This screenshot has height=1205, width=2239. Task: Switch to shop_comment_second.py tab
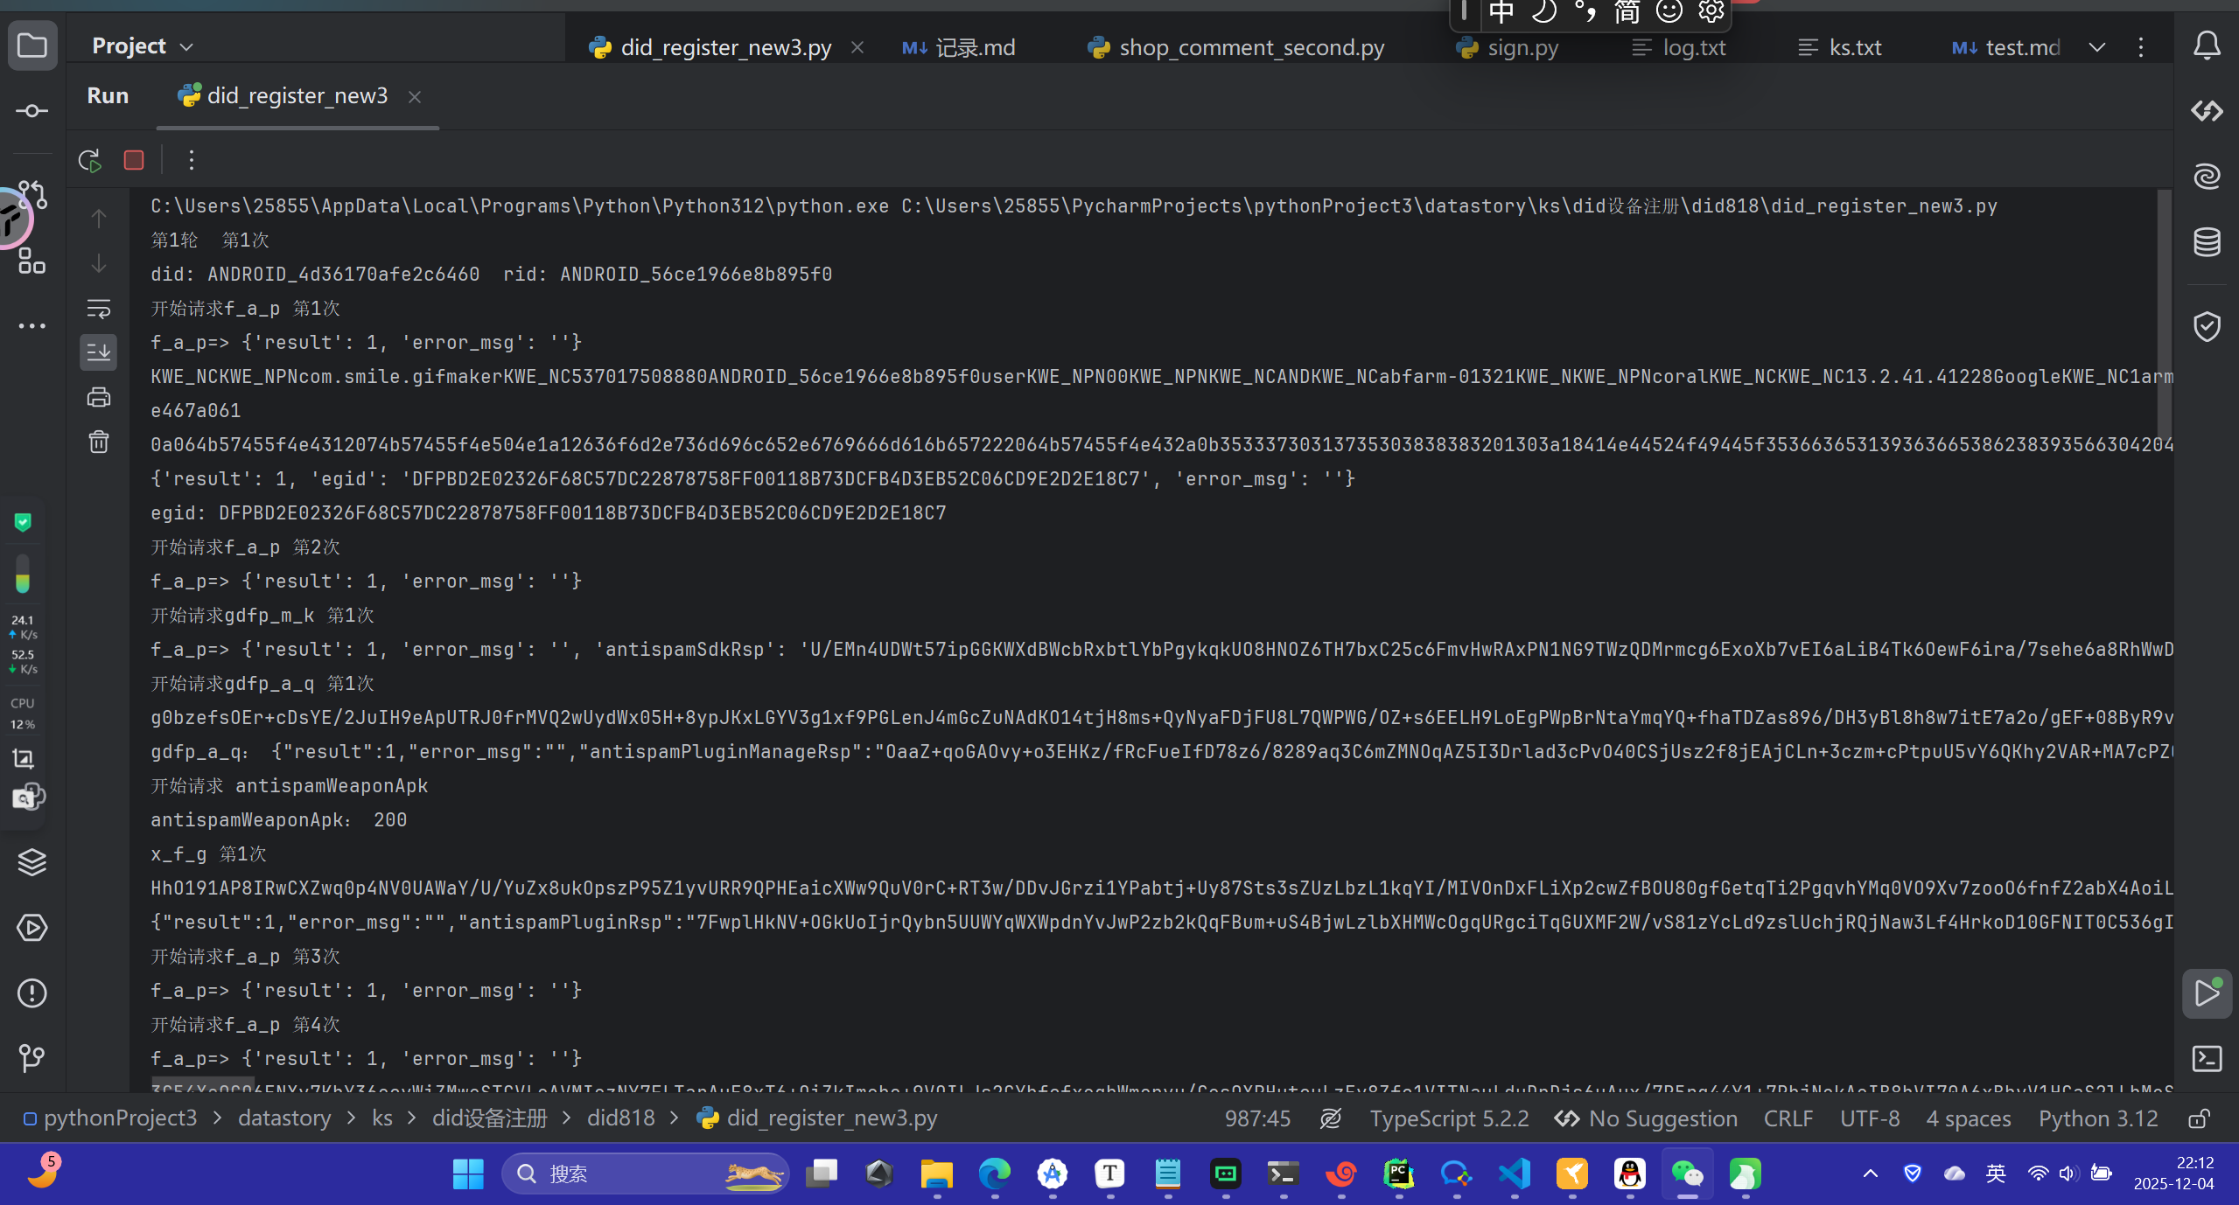[1250, 47]
